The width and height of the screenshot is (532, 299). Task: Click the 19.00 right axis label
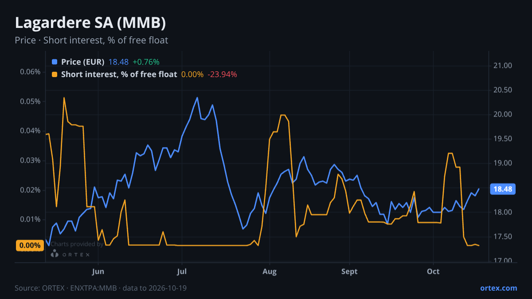[502, 163]
